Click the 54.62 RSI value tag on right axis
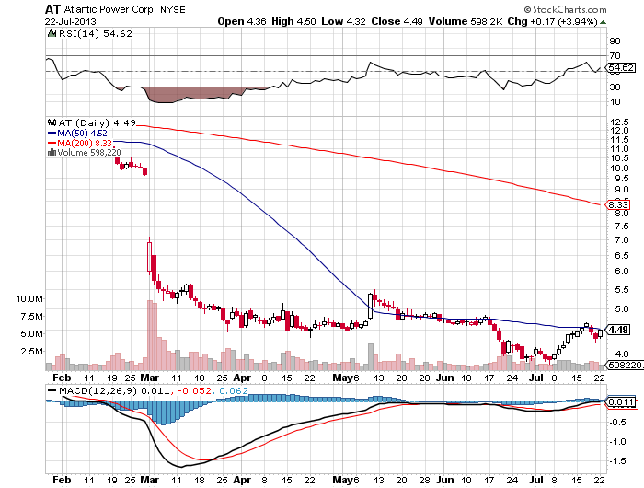The width and height of the screenshot is (644, 488). tap(621, 68)
